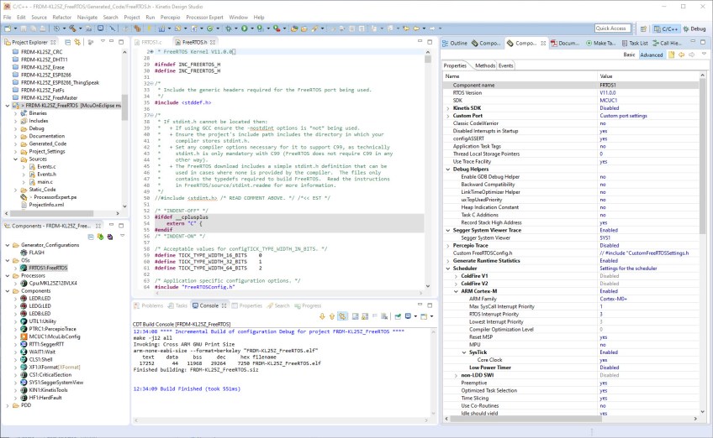Open the Debug perspective
This screenshot has height=438, width=713.
click(x=694, y=29)
